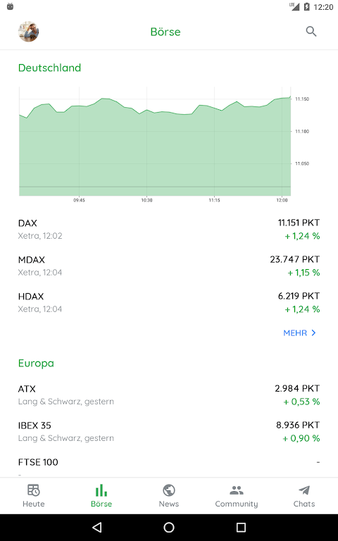Open the ATX Europe entry
This screenshot has height=541, width=338.
(x=169, y=395)
